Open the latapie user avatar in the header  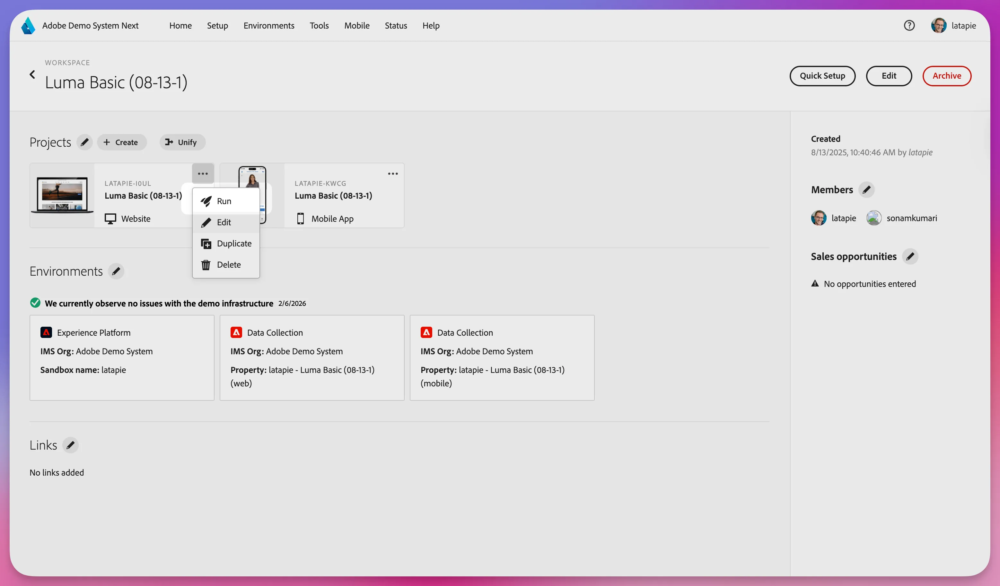tap(938, 26)
